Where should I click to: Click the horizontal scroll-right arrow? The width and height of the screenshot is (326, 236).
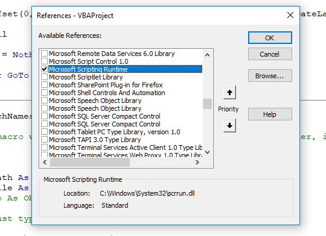(197, 162)
